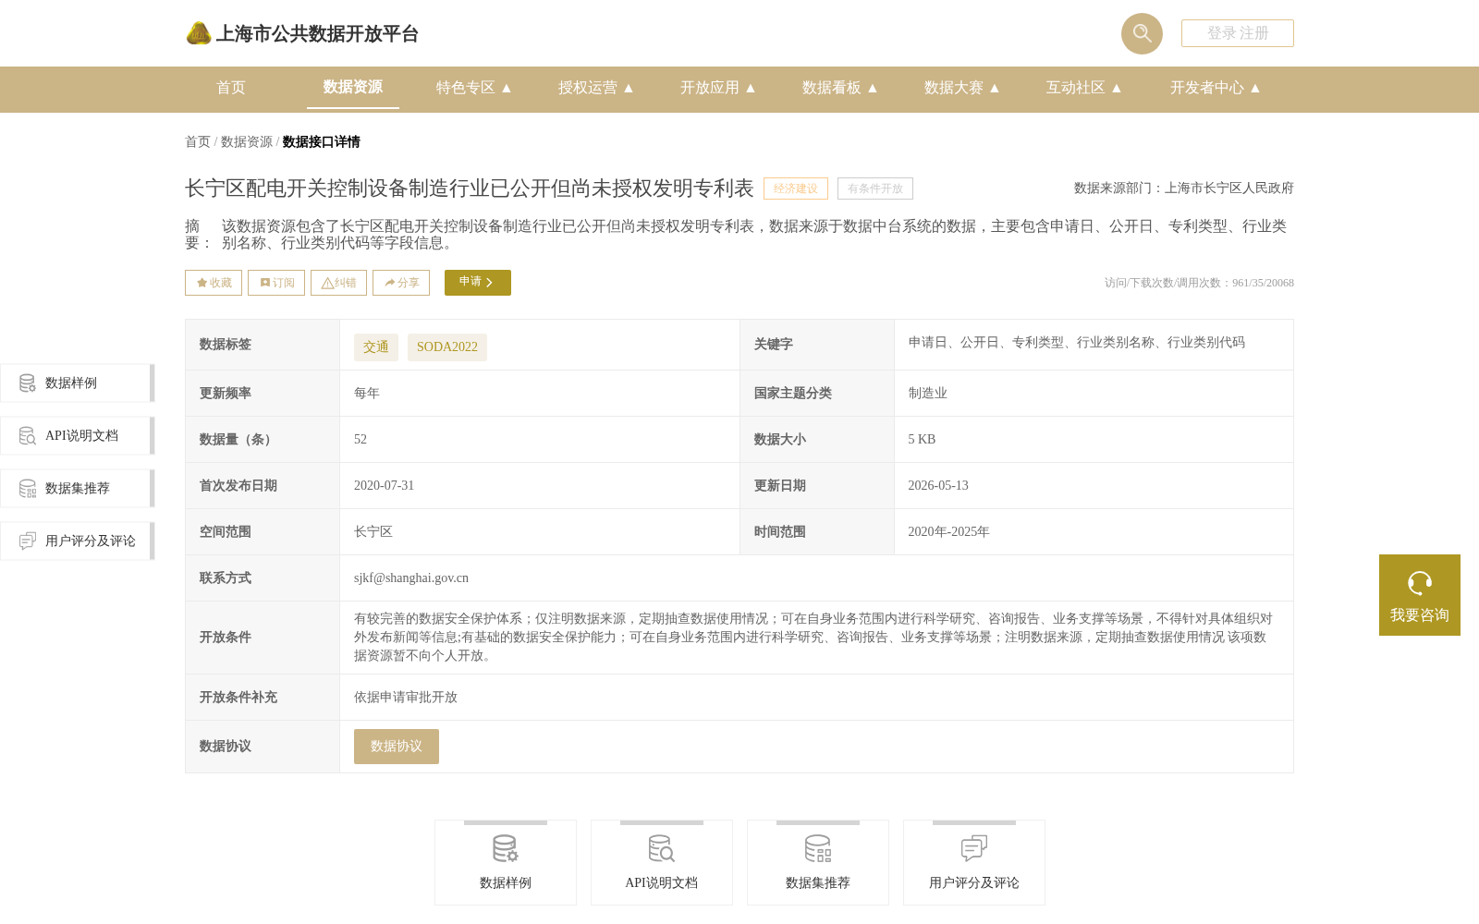Click the 每年 update frequency value
Image resolution: width=1479 pixels, height=924 pixels.
[367, 394]
